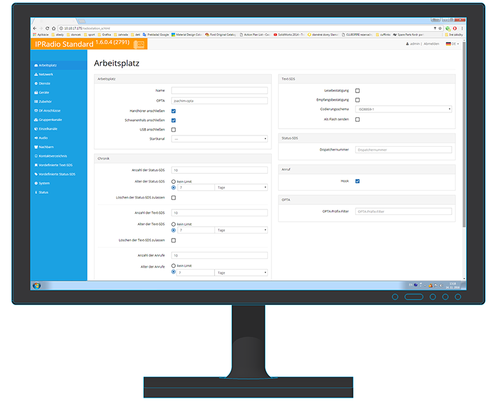
Task: Click the Nachbarn people icon in sidebar
Action: point(36,147)
